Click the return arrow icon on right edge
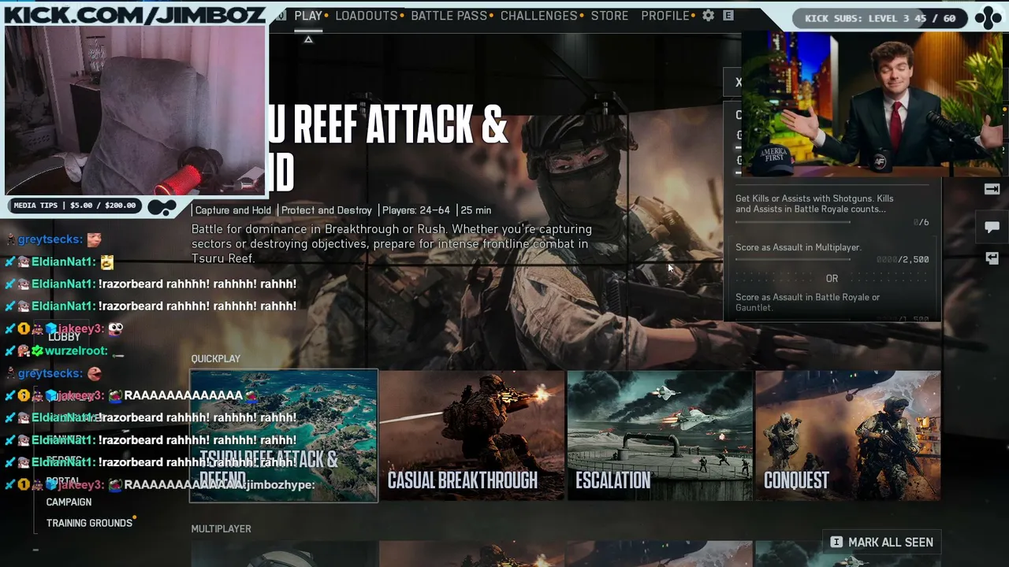The width and height of the screenshot is (1009, 567). point(992,258)
